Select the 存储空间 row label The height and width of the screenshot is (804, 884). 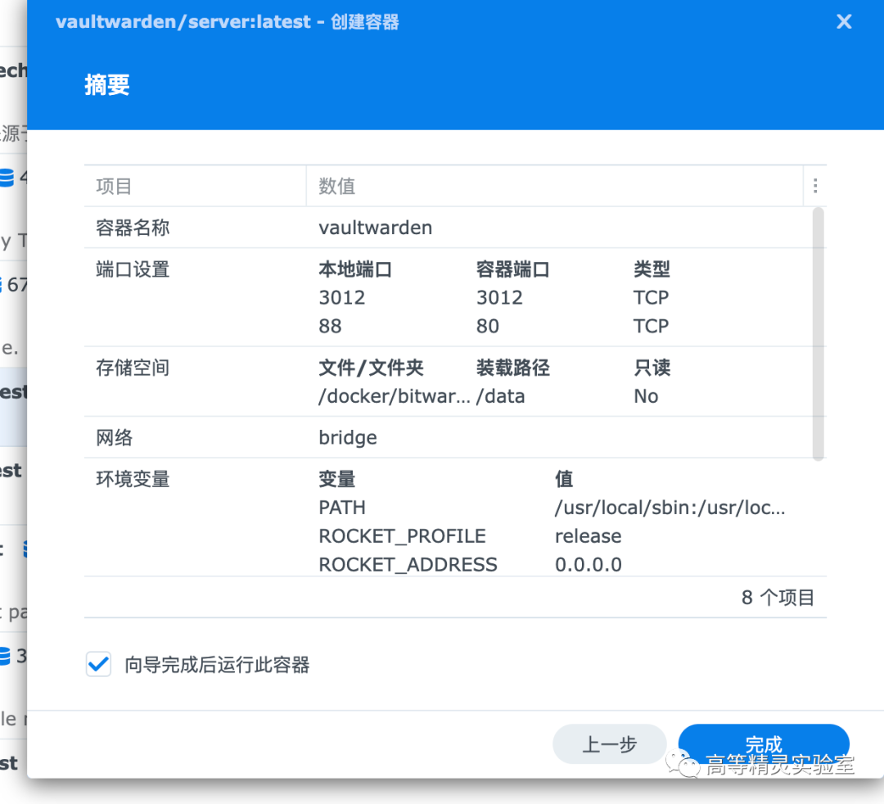tap(133, 368)
